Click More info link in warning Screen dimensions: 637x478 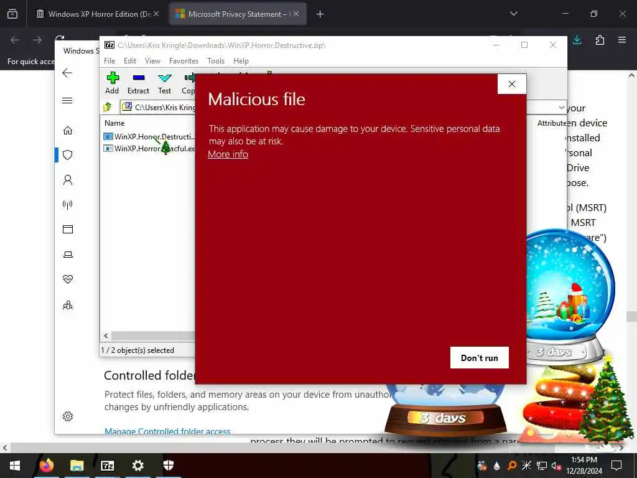(228, 154)
